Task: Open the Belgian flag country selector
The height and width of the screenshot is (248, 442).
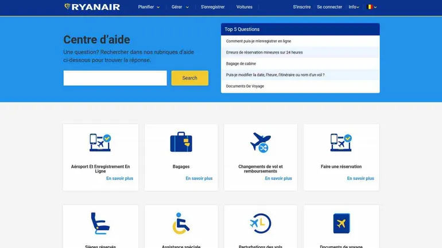Action: click(x=371, y=7)
